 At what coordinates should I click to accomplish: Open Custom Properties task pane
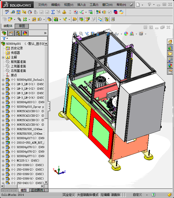(170, 72)
